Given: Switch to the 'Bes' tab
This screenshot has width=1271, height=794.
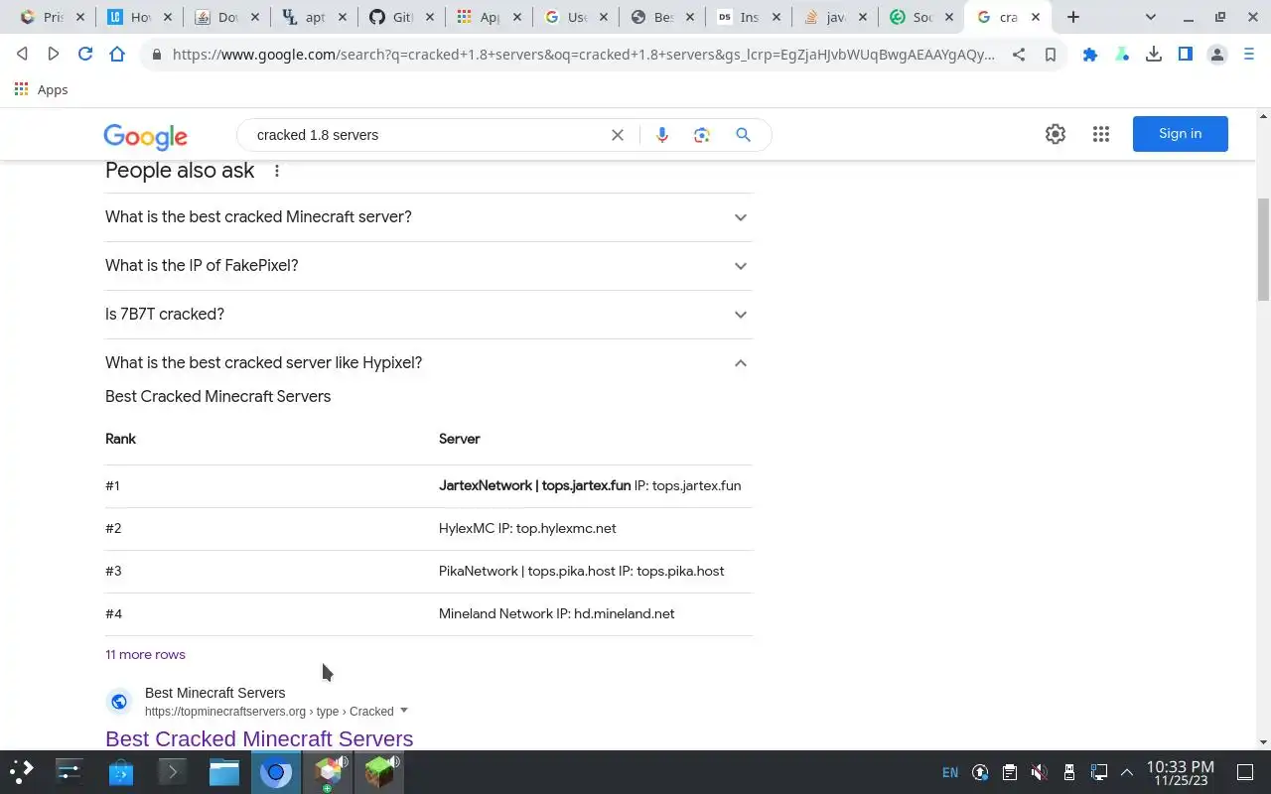Looking at the screenshot, I should 662,17.
